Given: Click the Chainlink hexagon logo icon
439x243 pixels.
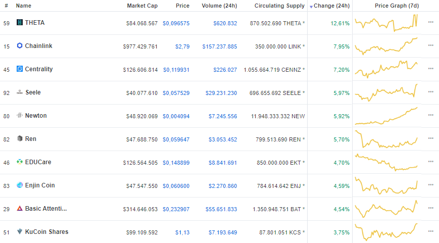Looking at the screenshot, I should 20,45.
